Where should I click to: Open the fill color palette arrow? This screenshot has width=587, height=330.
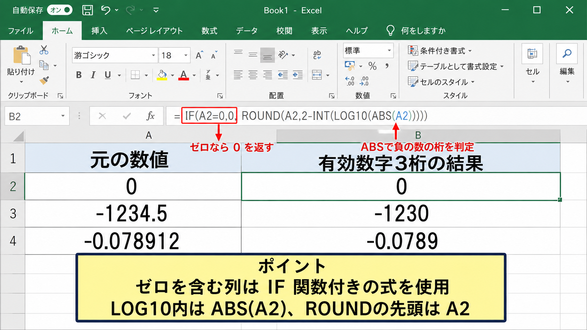[172, 75]
